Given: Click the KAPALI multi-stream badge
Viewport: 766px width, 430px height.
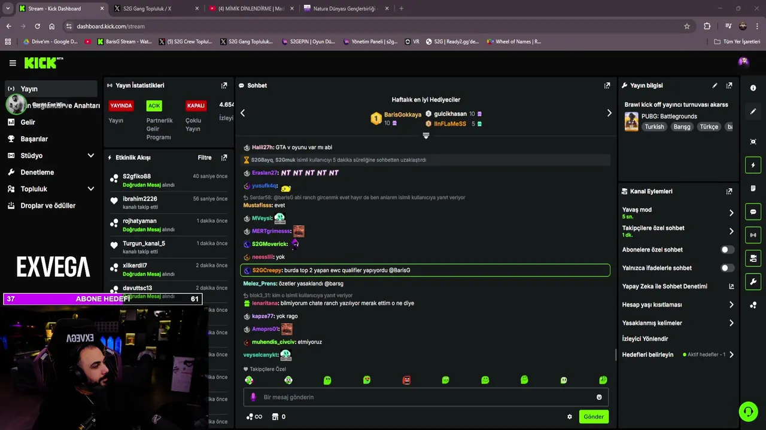Looking at the screenshot, I should coord(196,106).
